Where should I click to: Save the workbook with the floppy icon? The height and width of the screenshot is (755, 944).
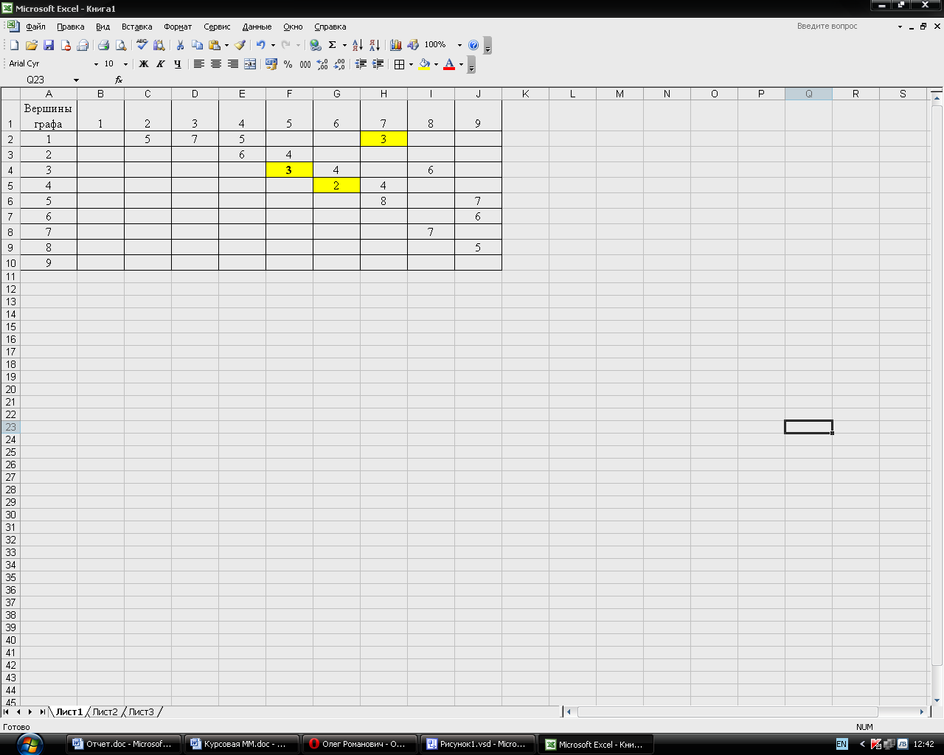pos(49,45)
